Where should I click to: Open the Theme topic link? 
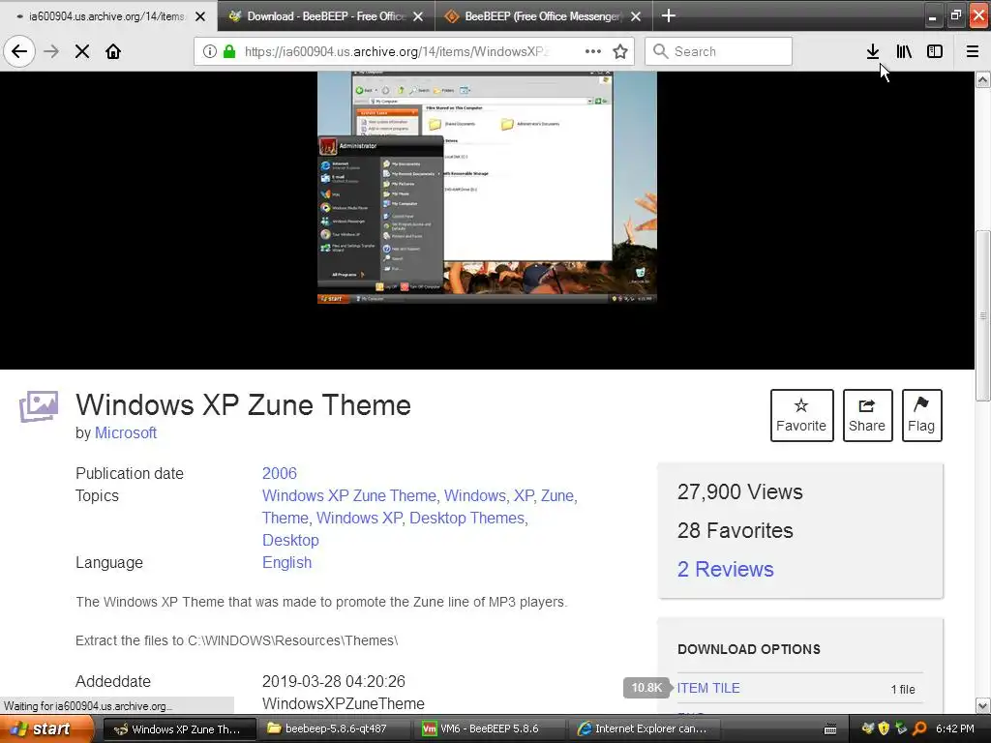285,518
